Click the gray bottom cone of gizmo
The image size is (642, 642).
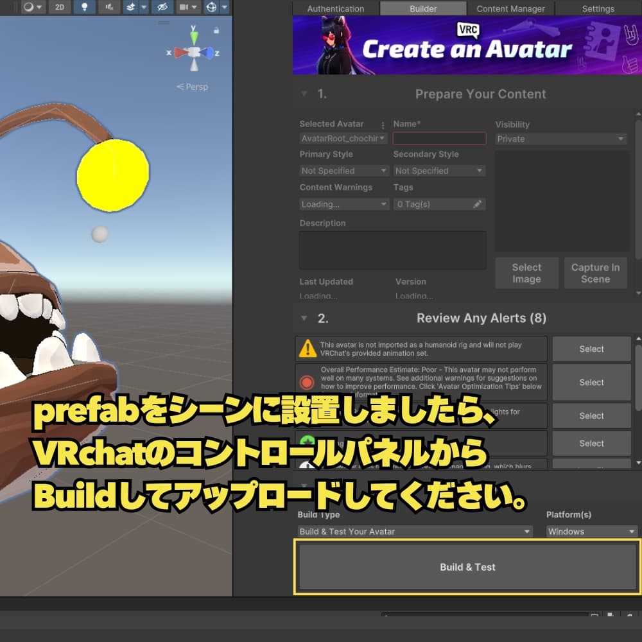[x=194, y=65]
